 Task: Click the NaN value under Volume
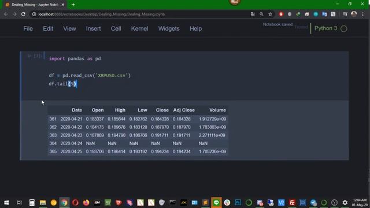tap(203, 143)
